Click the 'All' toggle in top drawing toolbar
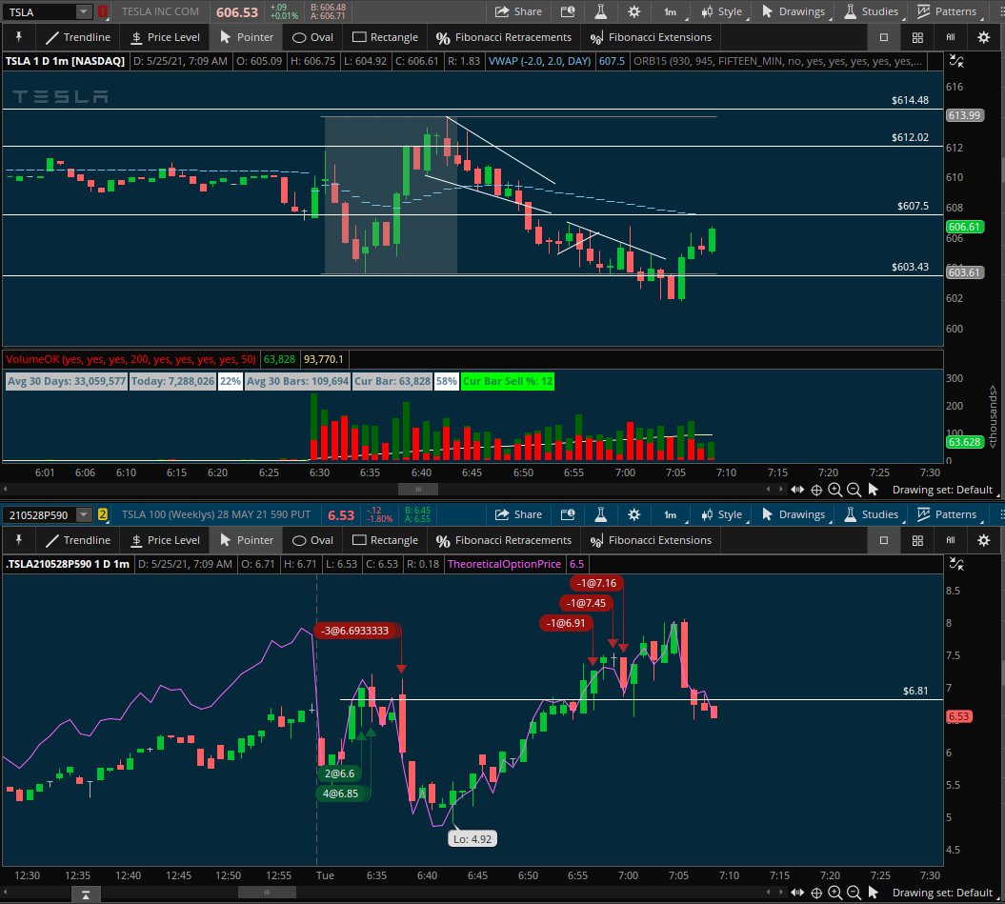The height and width of the screenshot is (904, 1005). [x=951, y=37]
